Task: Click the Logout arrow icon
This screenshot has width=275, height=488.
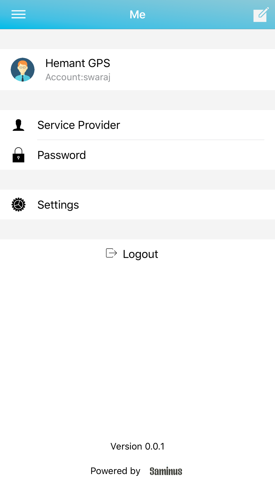Action: coord(111,253)
